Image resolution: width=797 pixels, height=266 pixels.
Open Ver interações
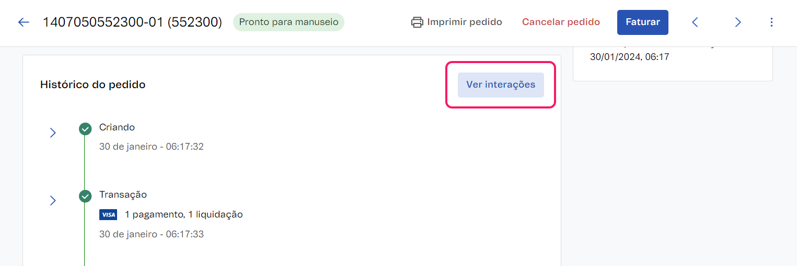[501, 84]
